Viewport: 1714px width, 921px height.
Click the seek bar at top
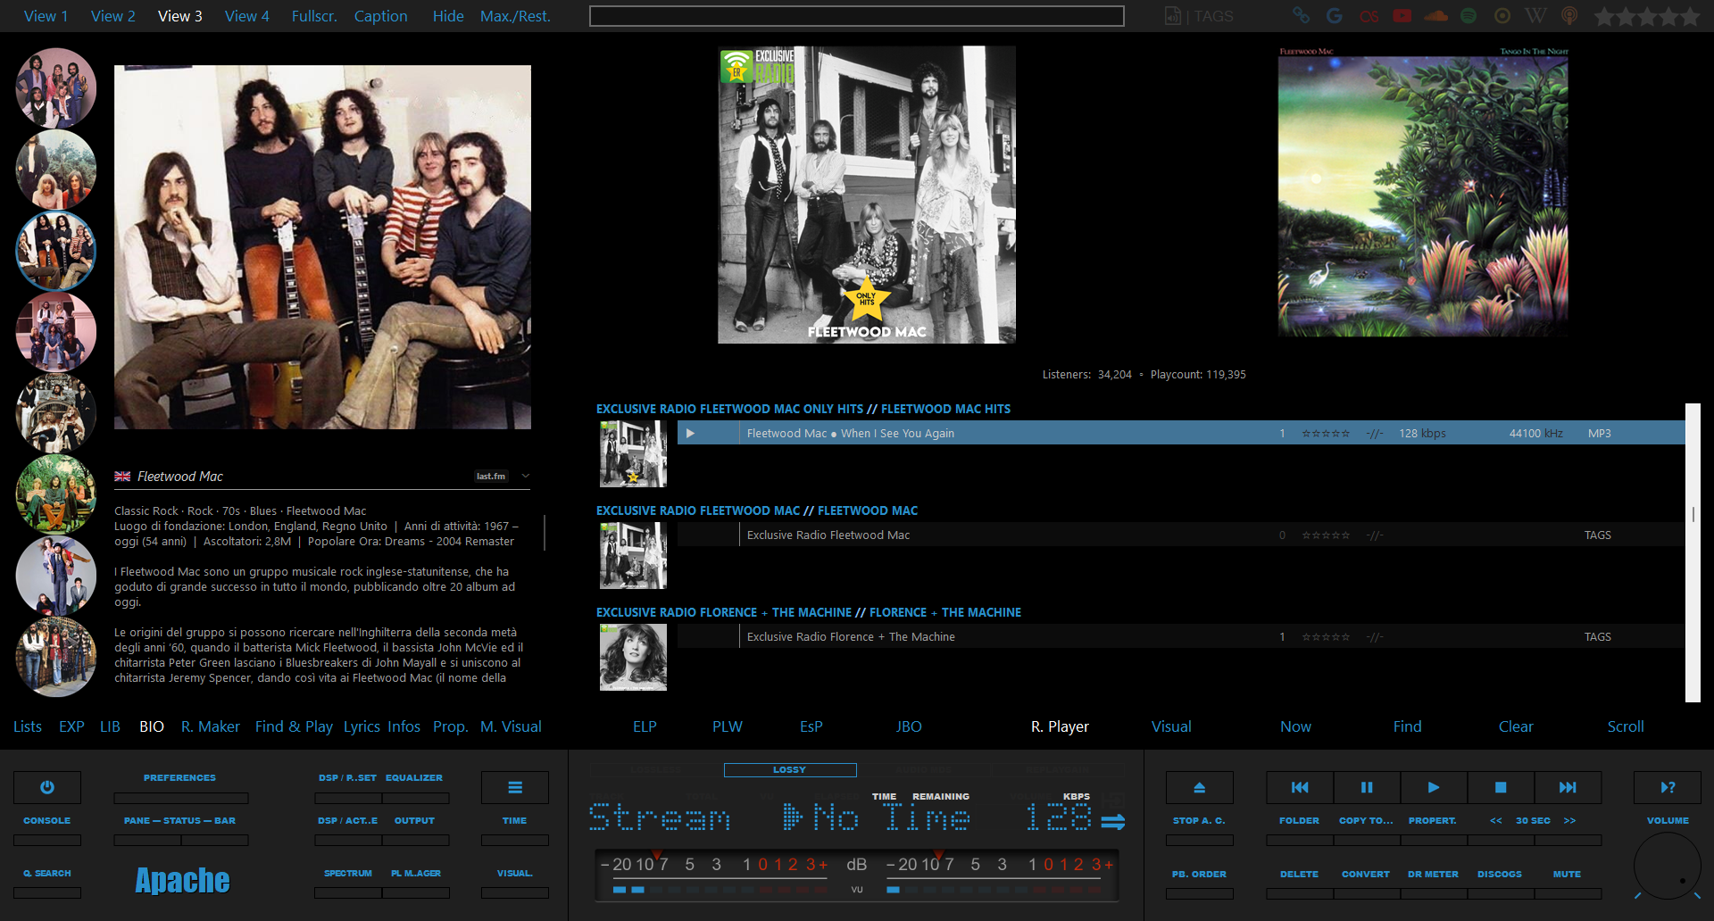[x=857, y=16]
